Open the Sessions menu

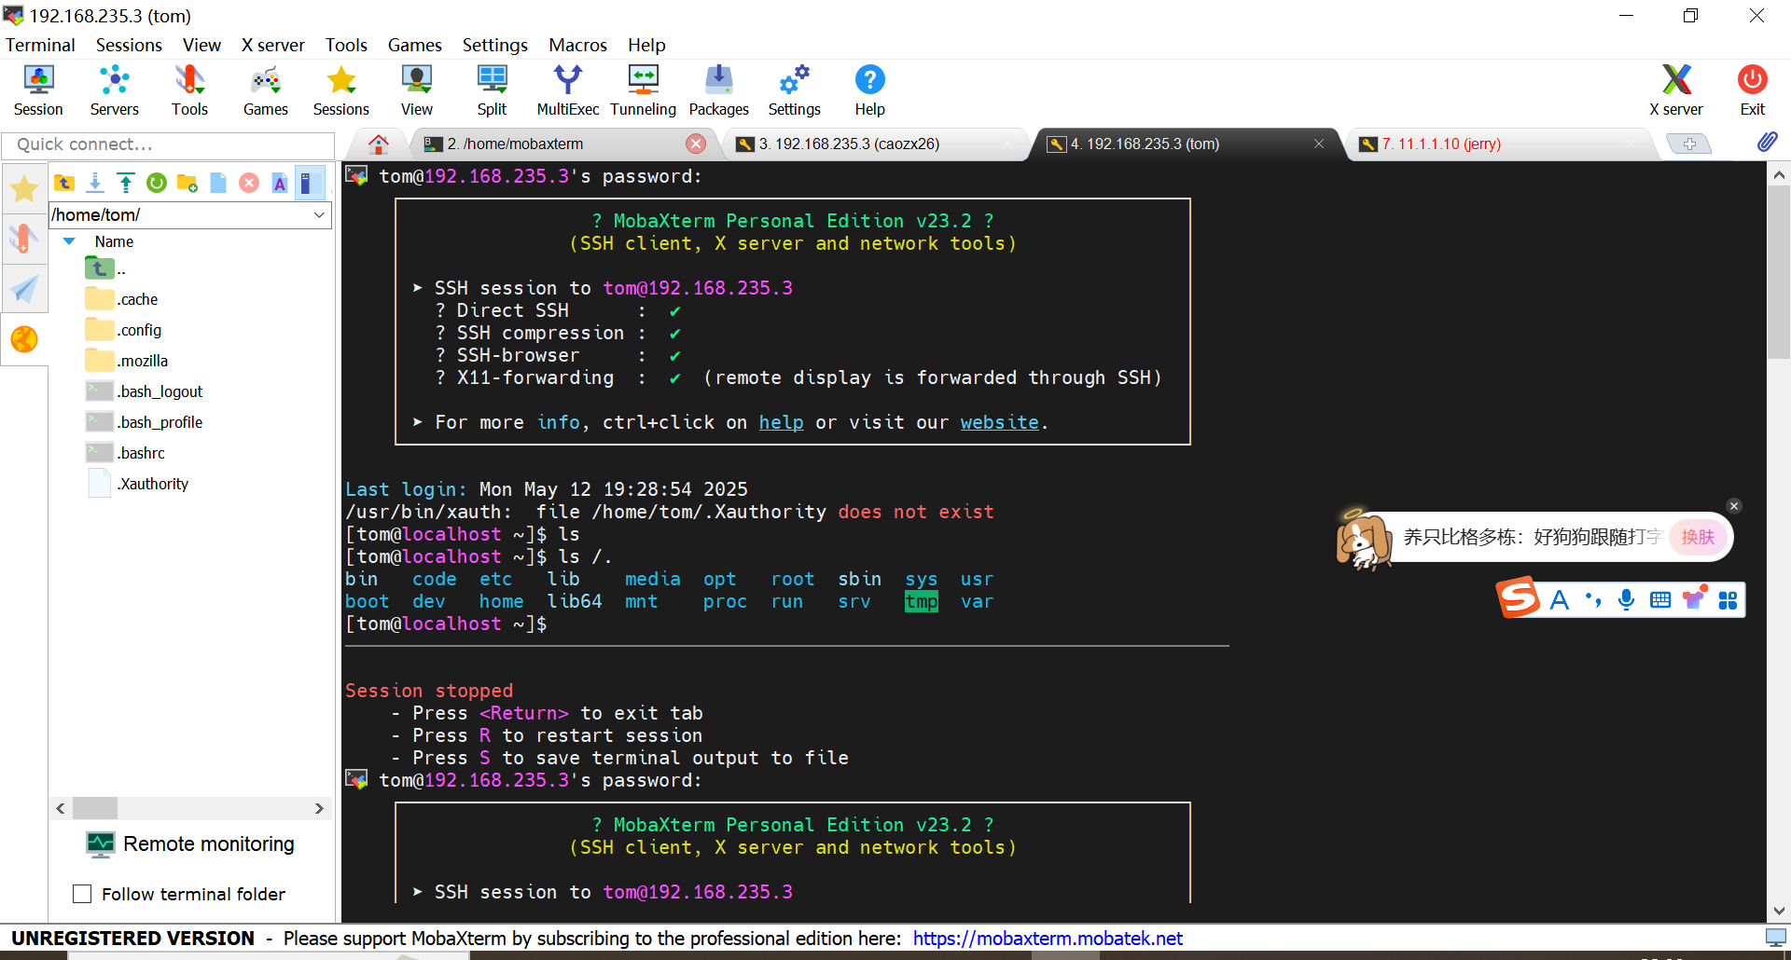(129, 45)
